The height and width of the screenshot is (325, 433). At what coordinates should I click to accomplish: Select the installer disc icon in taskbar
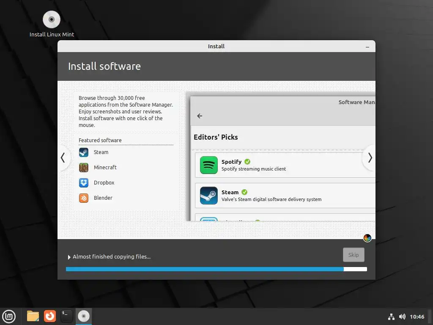[x=84, y=316]
